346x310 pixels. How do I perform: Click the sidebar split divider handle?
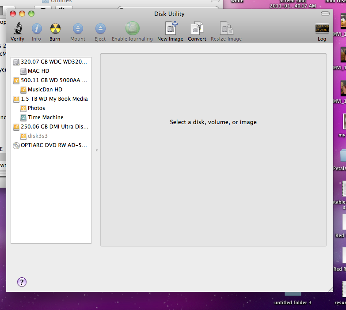97,150
